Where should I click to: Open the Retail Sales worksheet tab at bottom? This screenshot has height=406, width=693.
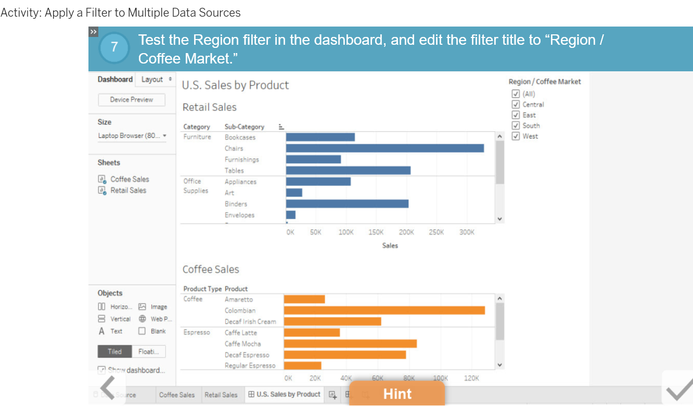[x=221, y=395]
